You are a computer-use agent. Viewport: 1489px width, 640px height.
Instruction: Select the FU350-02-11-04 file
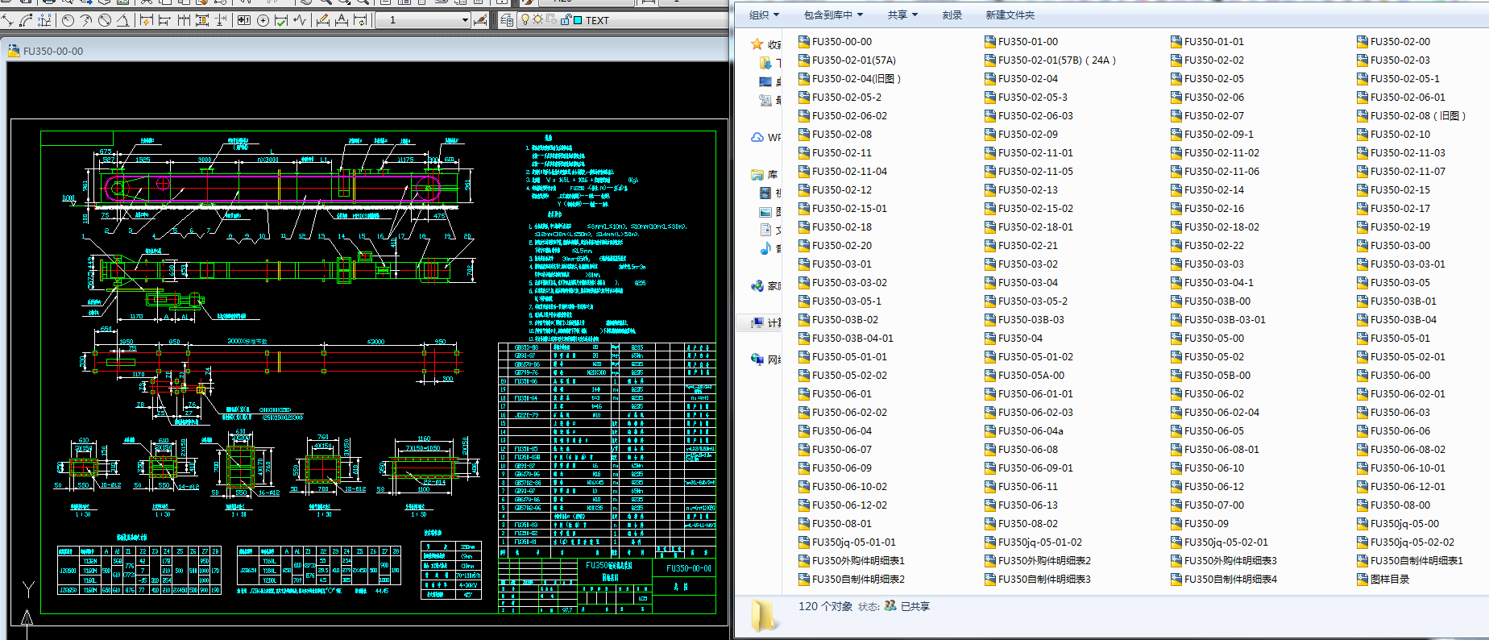[848, 172]
